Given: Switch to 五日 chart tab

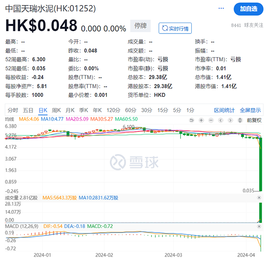Looking at the screenshot, I should (28, 110).
